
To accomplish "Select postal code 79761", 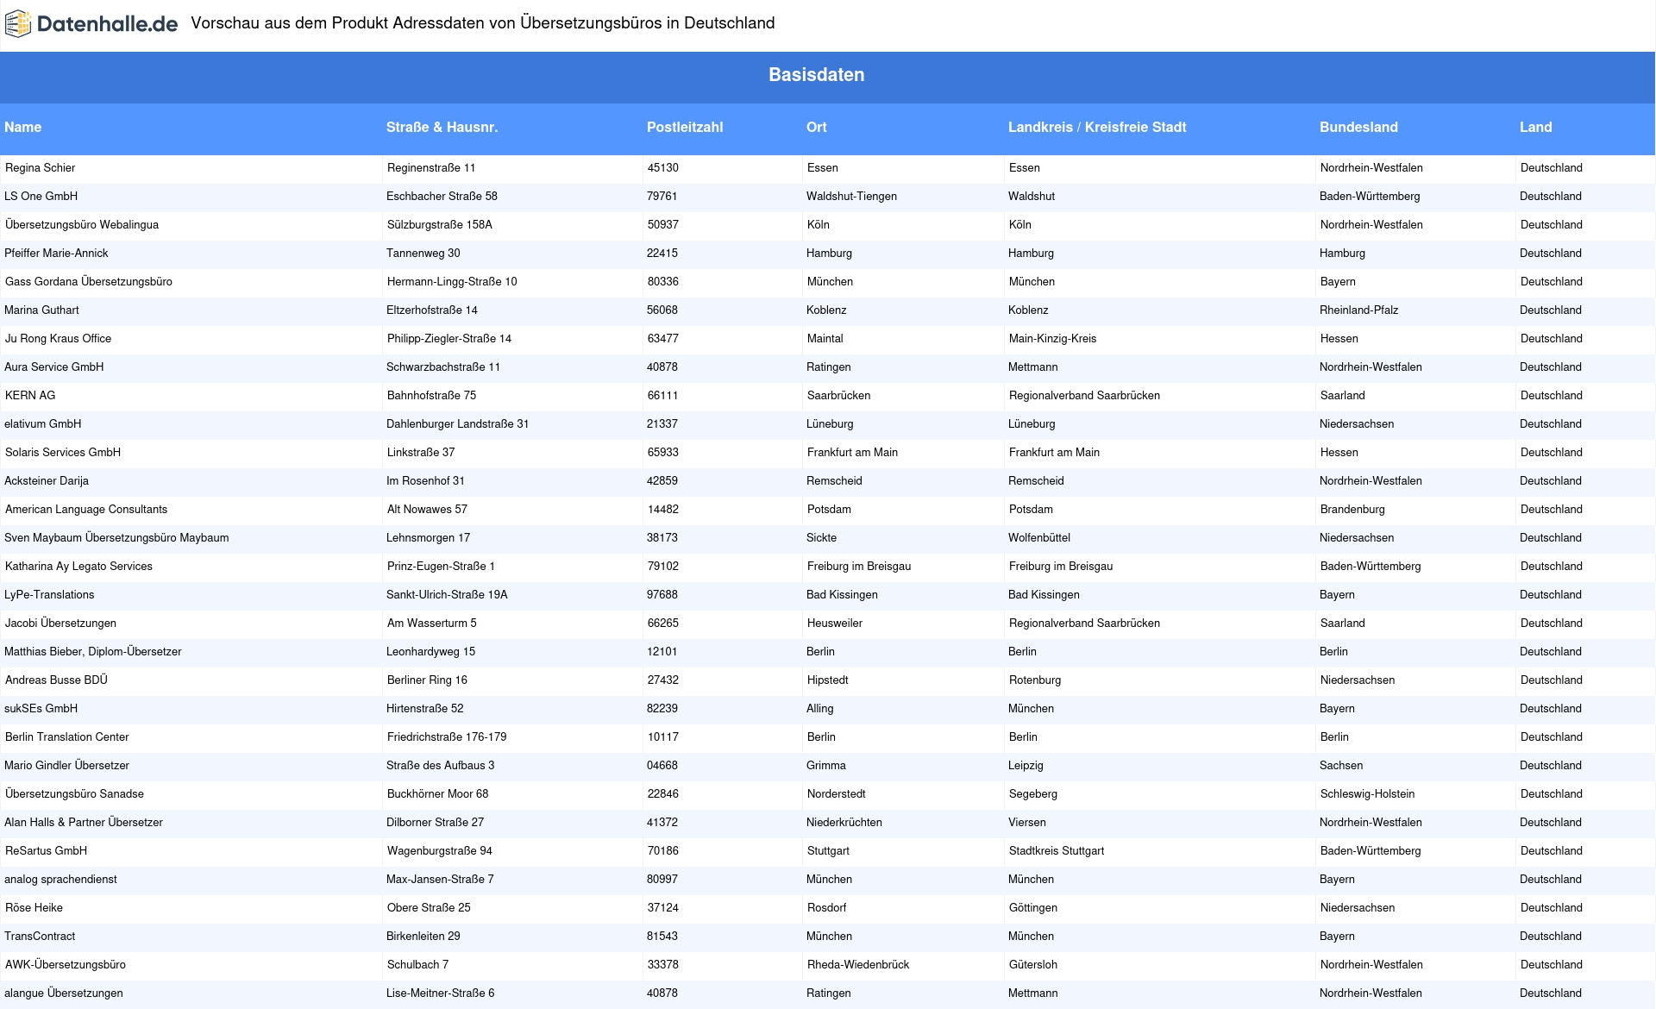I will pyautogui.click(x=662, y=197).
